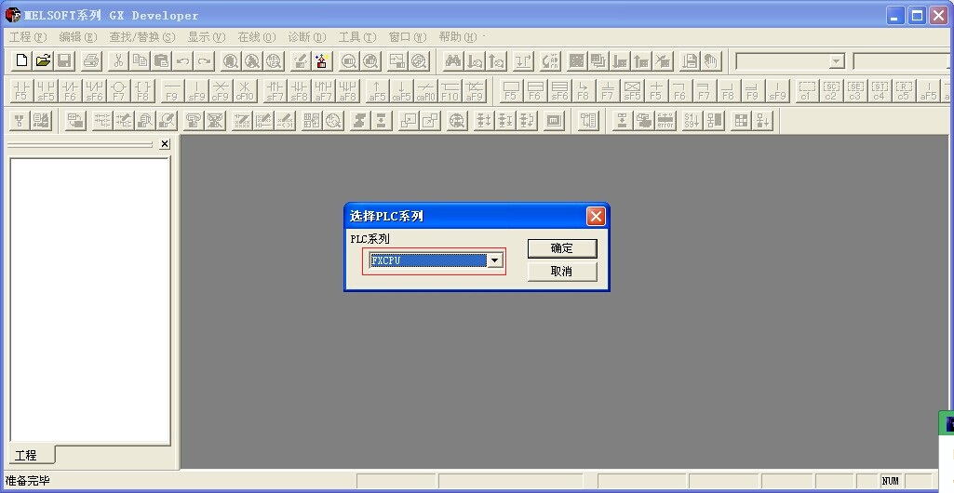The width and height of the screenshot is (954, 493).
Task: Open the 工具 menu
Action: coord(357,37)
